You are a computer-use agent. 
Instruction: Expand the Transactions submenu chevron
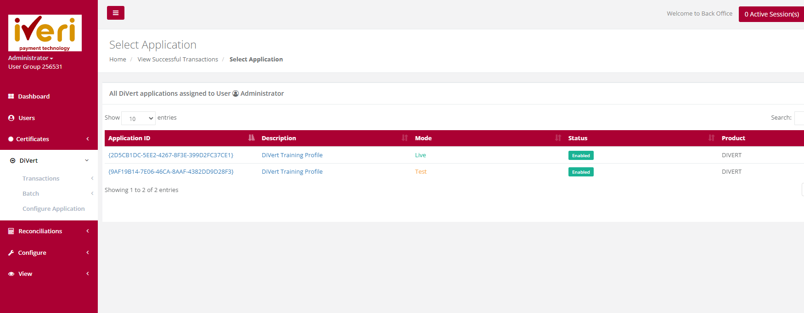point(92,178)
